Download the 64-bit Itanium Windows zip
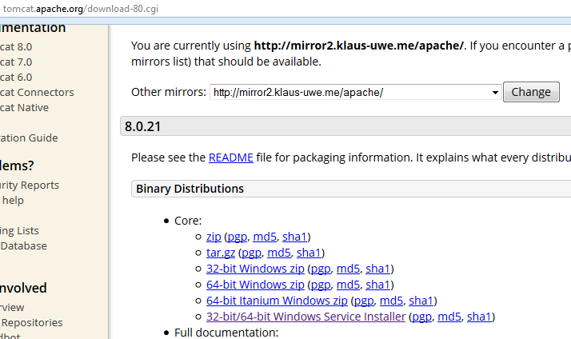 (277, 301)
